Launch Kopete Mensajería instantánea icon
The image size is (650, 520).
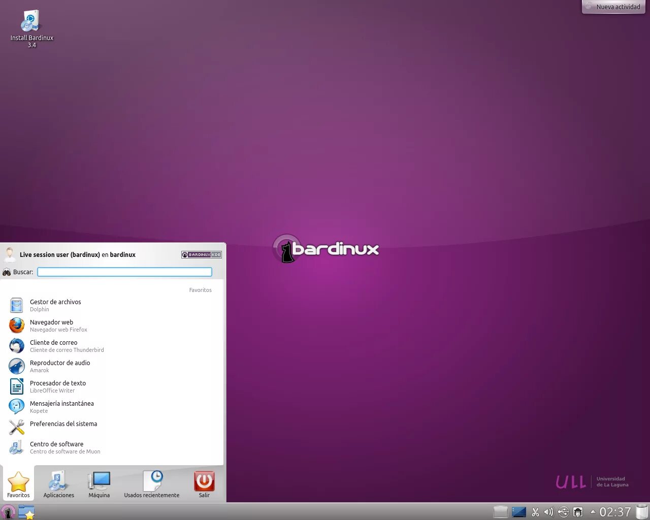(17, 407)
